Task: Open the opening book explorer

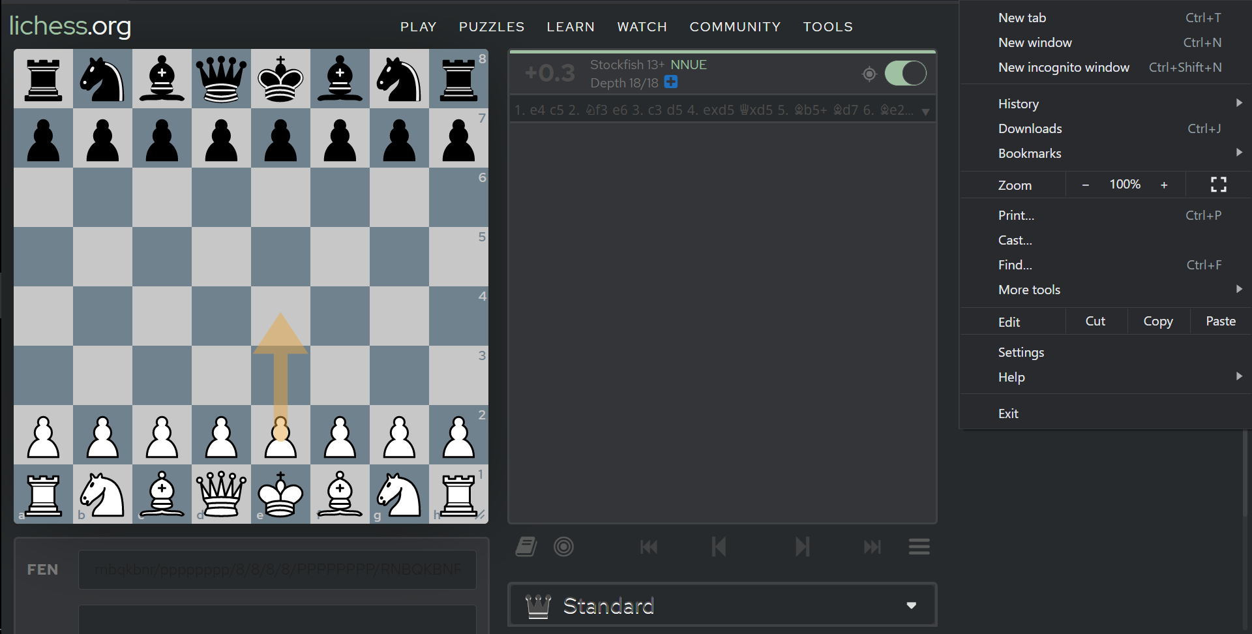Action: click(x=526, y=547)
